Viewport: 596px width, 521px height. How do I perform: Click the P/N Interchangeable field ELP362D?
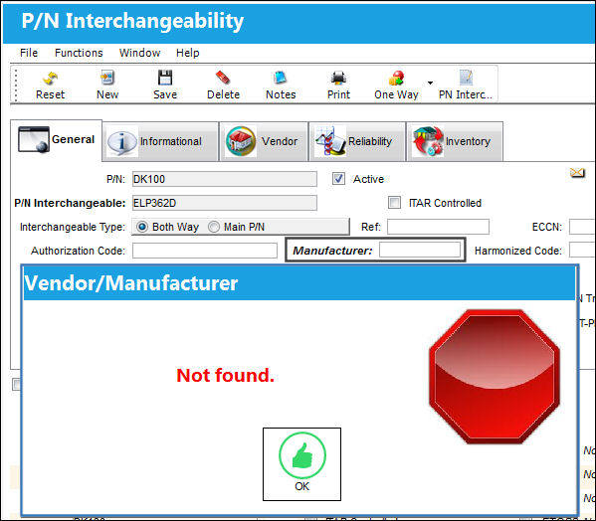click(x=224, y=203)
